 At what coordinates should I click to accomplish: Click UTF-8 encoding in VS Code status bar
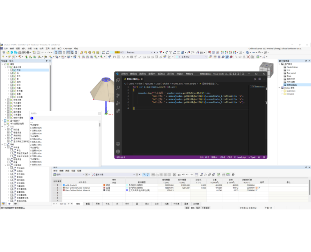click(x=222, y=157)
